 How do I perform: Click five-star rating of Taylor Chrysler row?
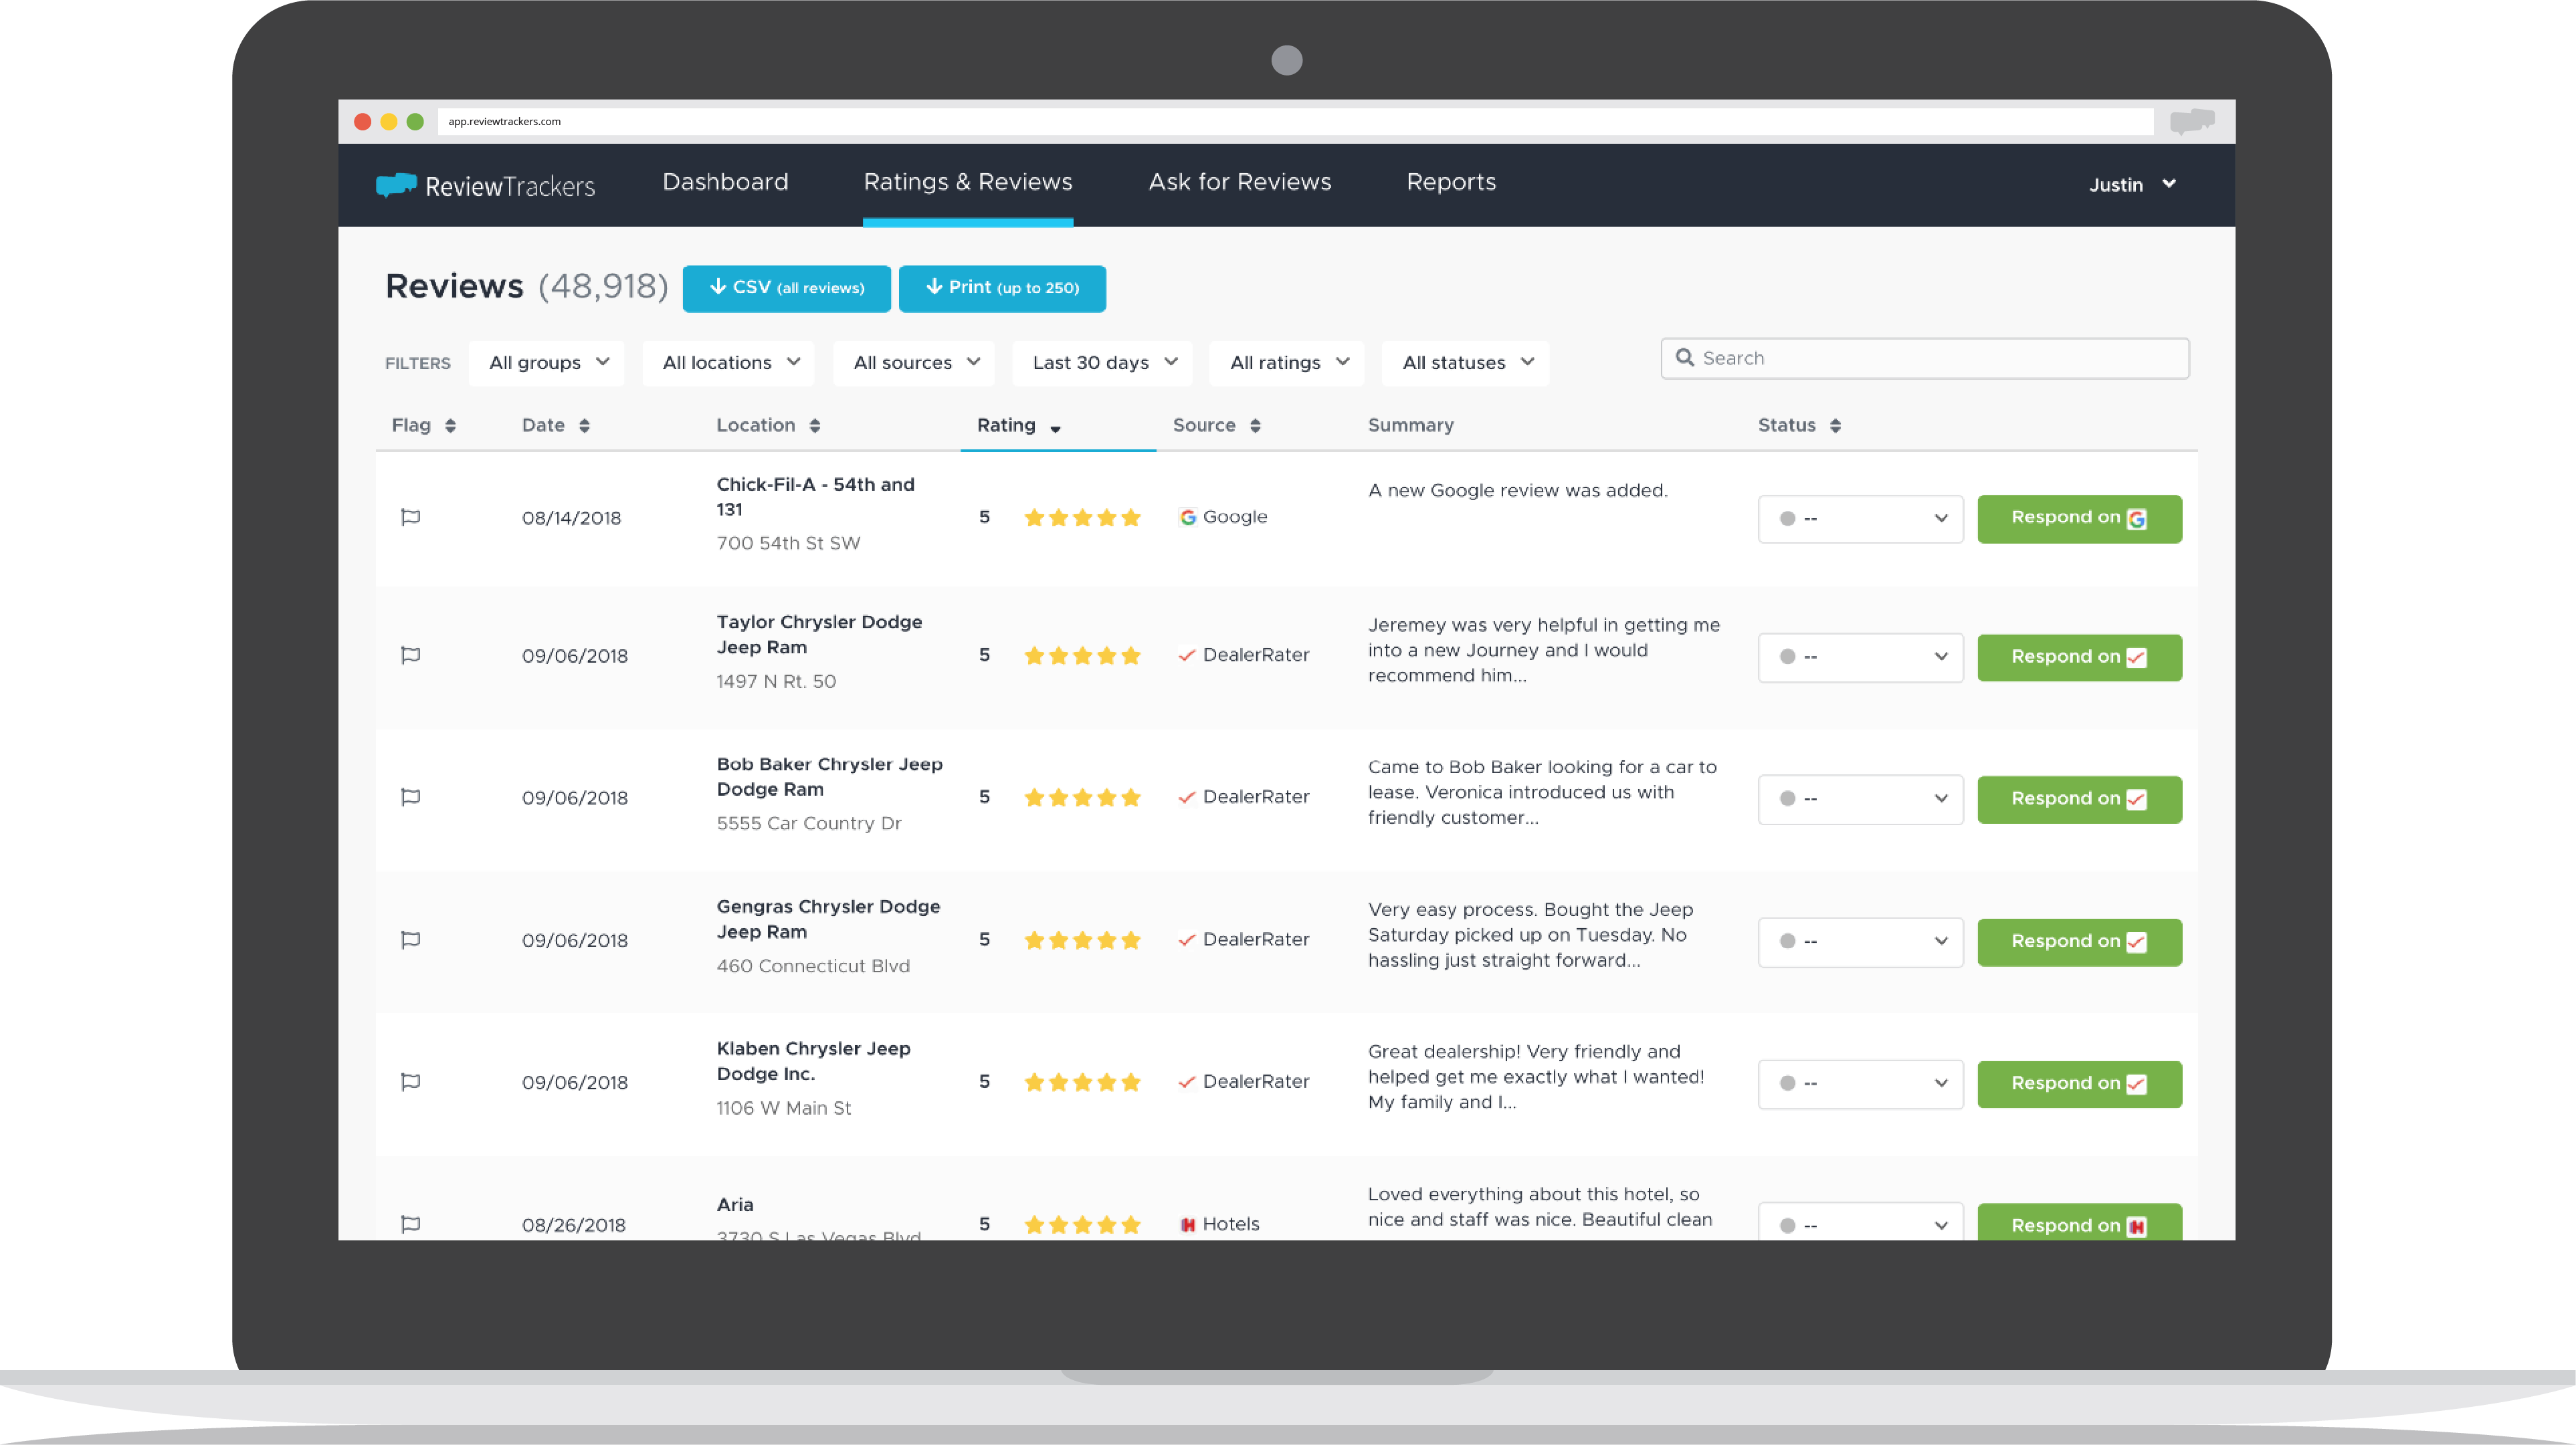(x=1082, y=655)
